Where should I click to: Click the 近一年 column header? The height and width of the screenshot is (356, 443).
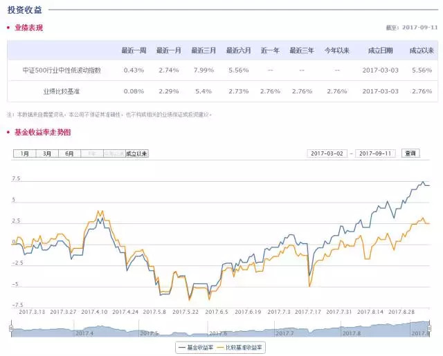pyautogui.click(x=270, y=50)
